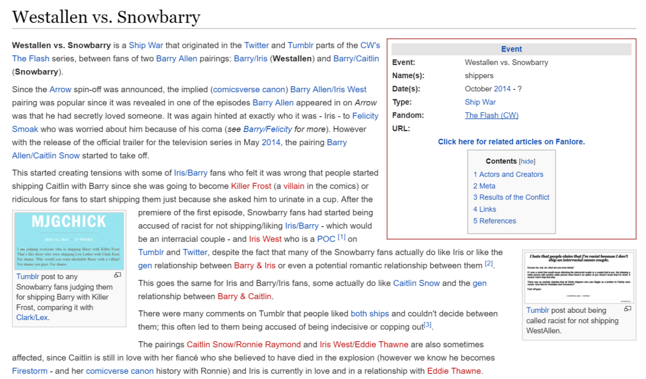Open the Clark/Lex link in the image caption
Screen dimensions: 646x379
click(32, 317)
